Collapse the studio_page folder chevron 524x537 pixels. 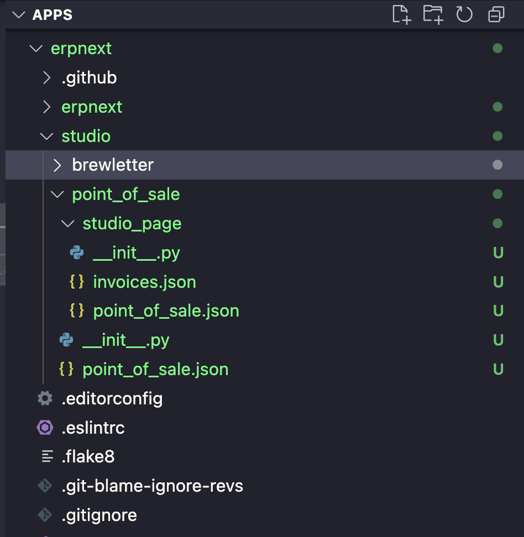click(x=68, y=224)
